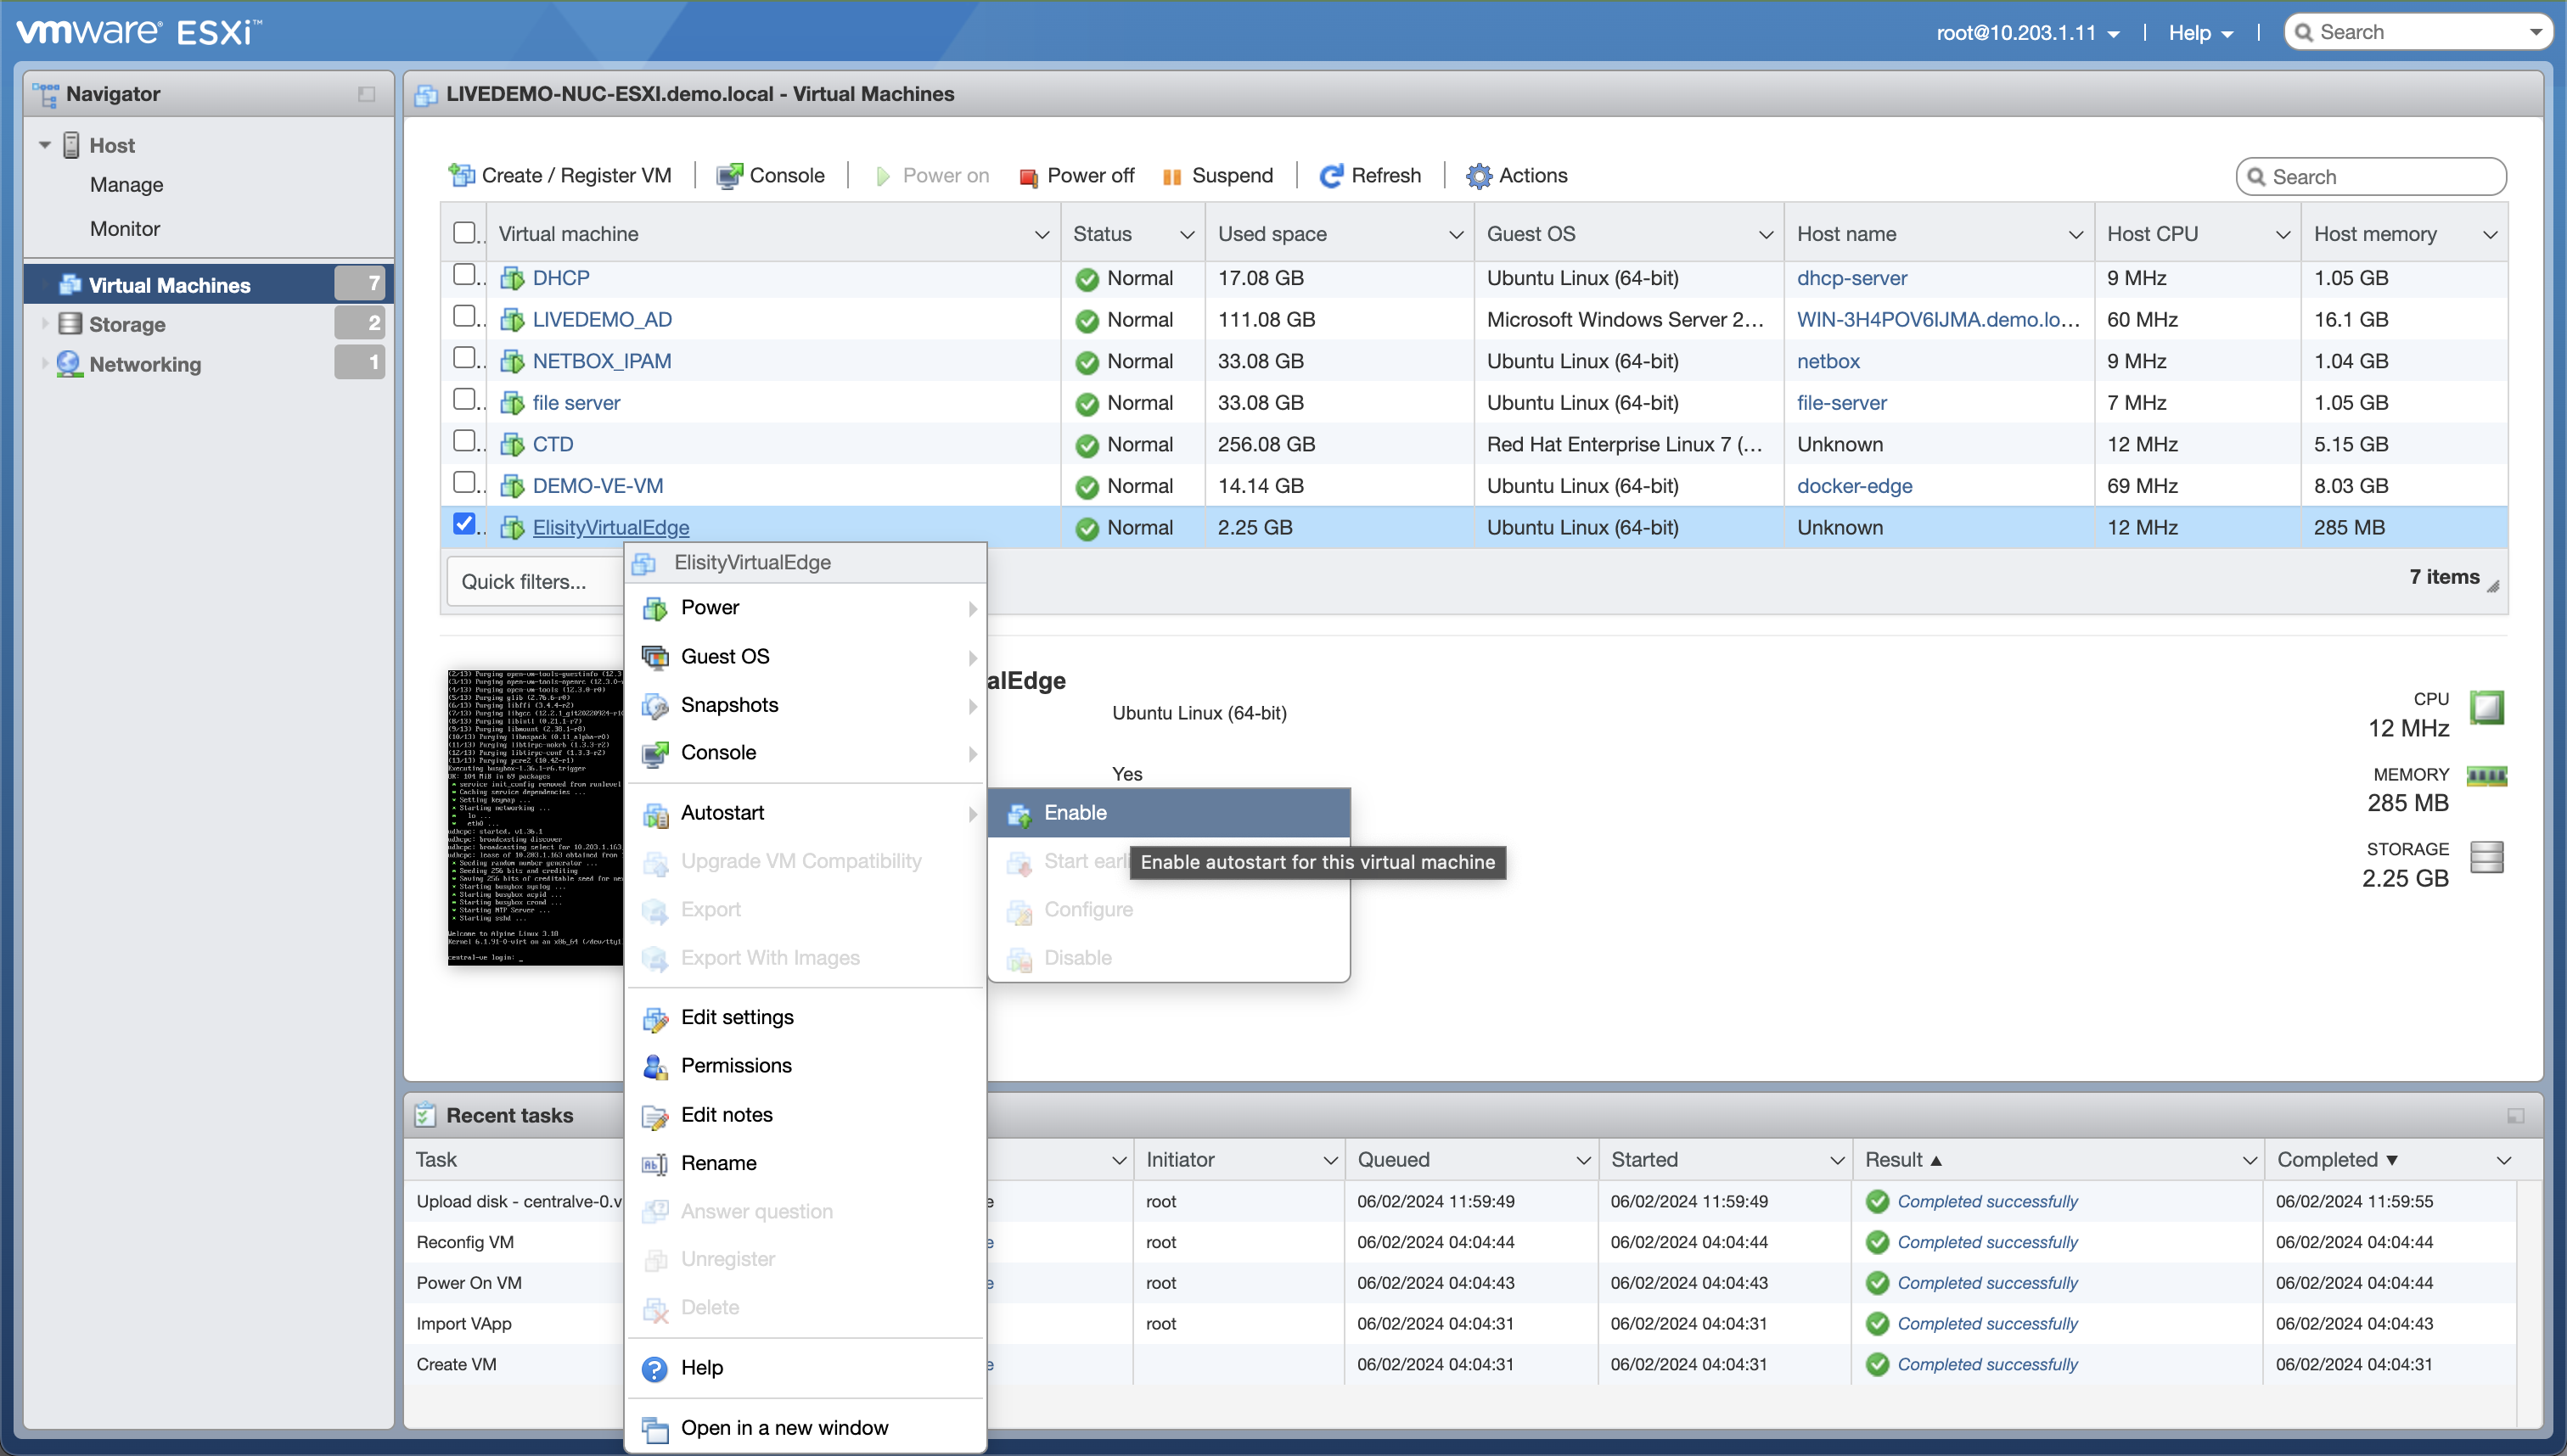Click the Actions gear icon
The height and width of the screenshot is (1456, 2567).
tap(1479, 176)
